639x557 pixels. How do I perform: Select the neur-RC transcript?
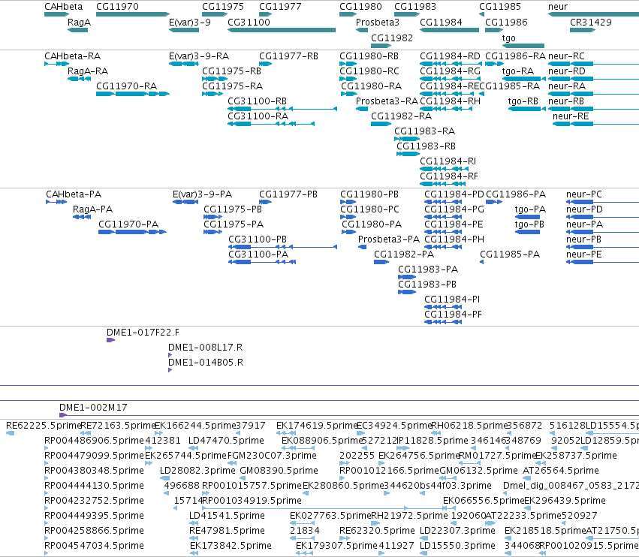pos(593,64)
